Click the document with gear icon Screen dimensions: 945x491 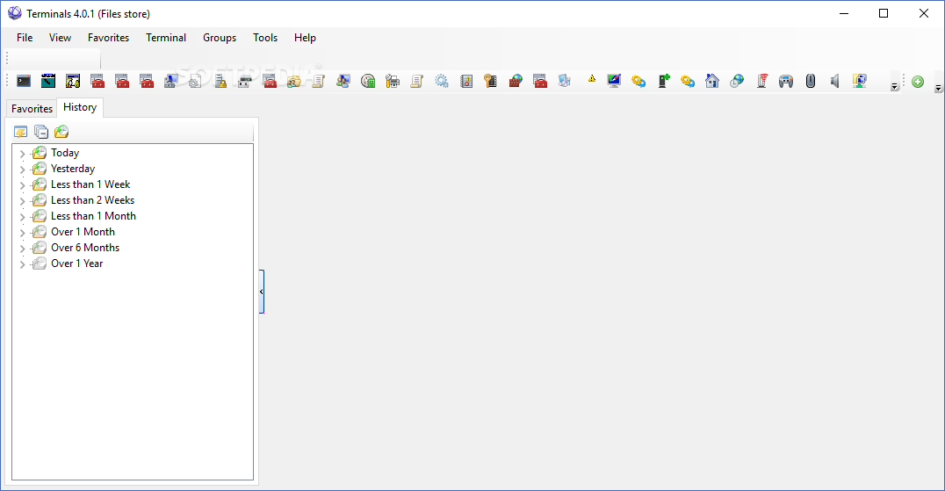click(x=195, y=81)
